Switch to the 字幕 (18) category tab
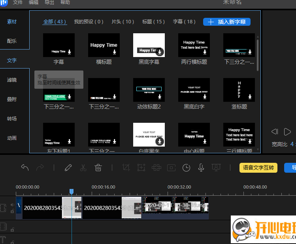296x244 pixels. 184,22
